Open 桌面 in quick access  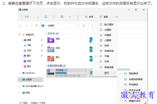tap(29, 40)
